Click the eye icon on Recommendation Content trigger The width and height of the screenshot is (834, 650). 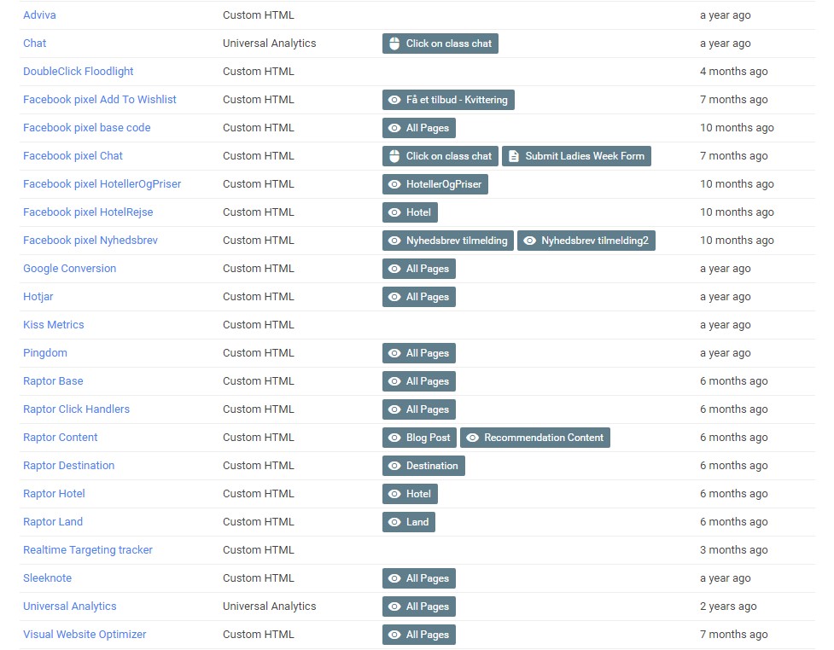472,438
